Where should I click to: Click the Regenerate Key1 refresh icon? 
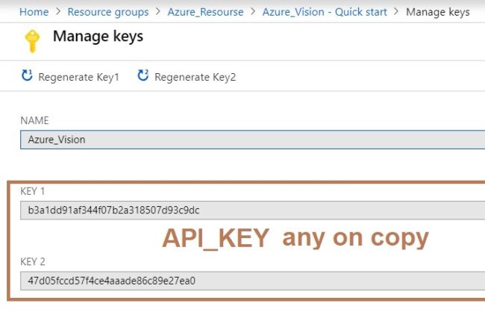[27, 75]
